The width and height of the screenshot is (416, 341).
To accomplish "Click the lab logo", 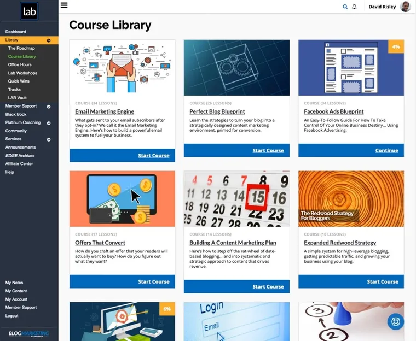I will pos(30,11).
